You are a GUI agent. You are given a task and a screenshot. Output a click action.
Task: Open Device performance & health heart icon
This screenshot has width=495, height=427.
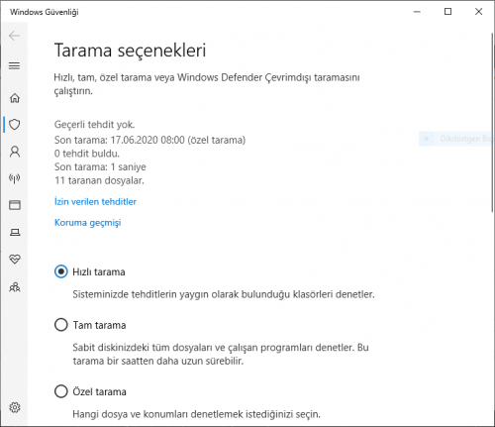(x=15, y=260)
